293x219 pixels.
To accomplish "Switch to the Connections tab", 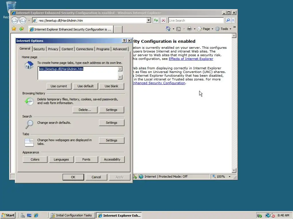I will click(84, 49).
